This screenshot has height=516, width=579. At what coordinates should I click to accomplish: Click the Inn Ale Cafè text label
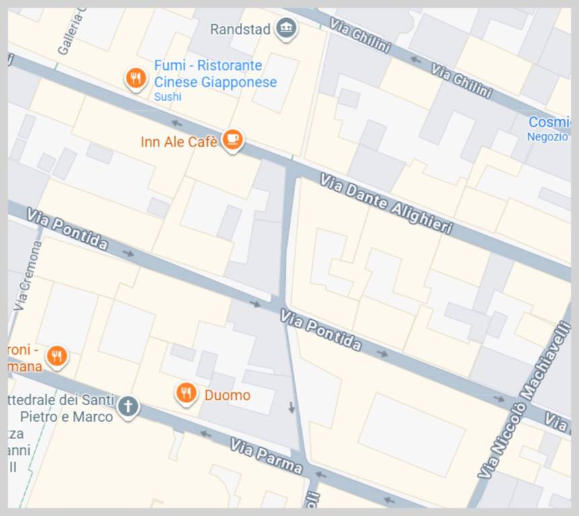(x=179, y=142)
